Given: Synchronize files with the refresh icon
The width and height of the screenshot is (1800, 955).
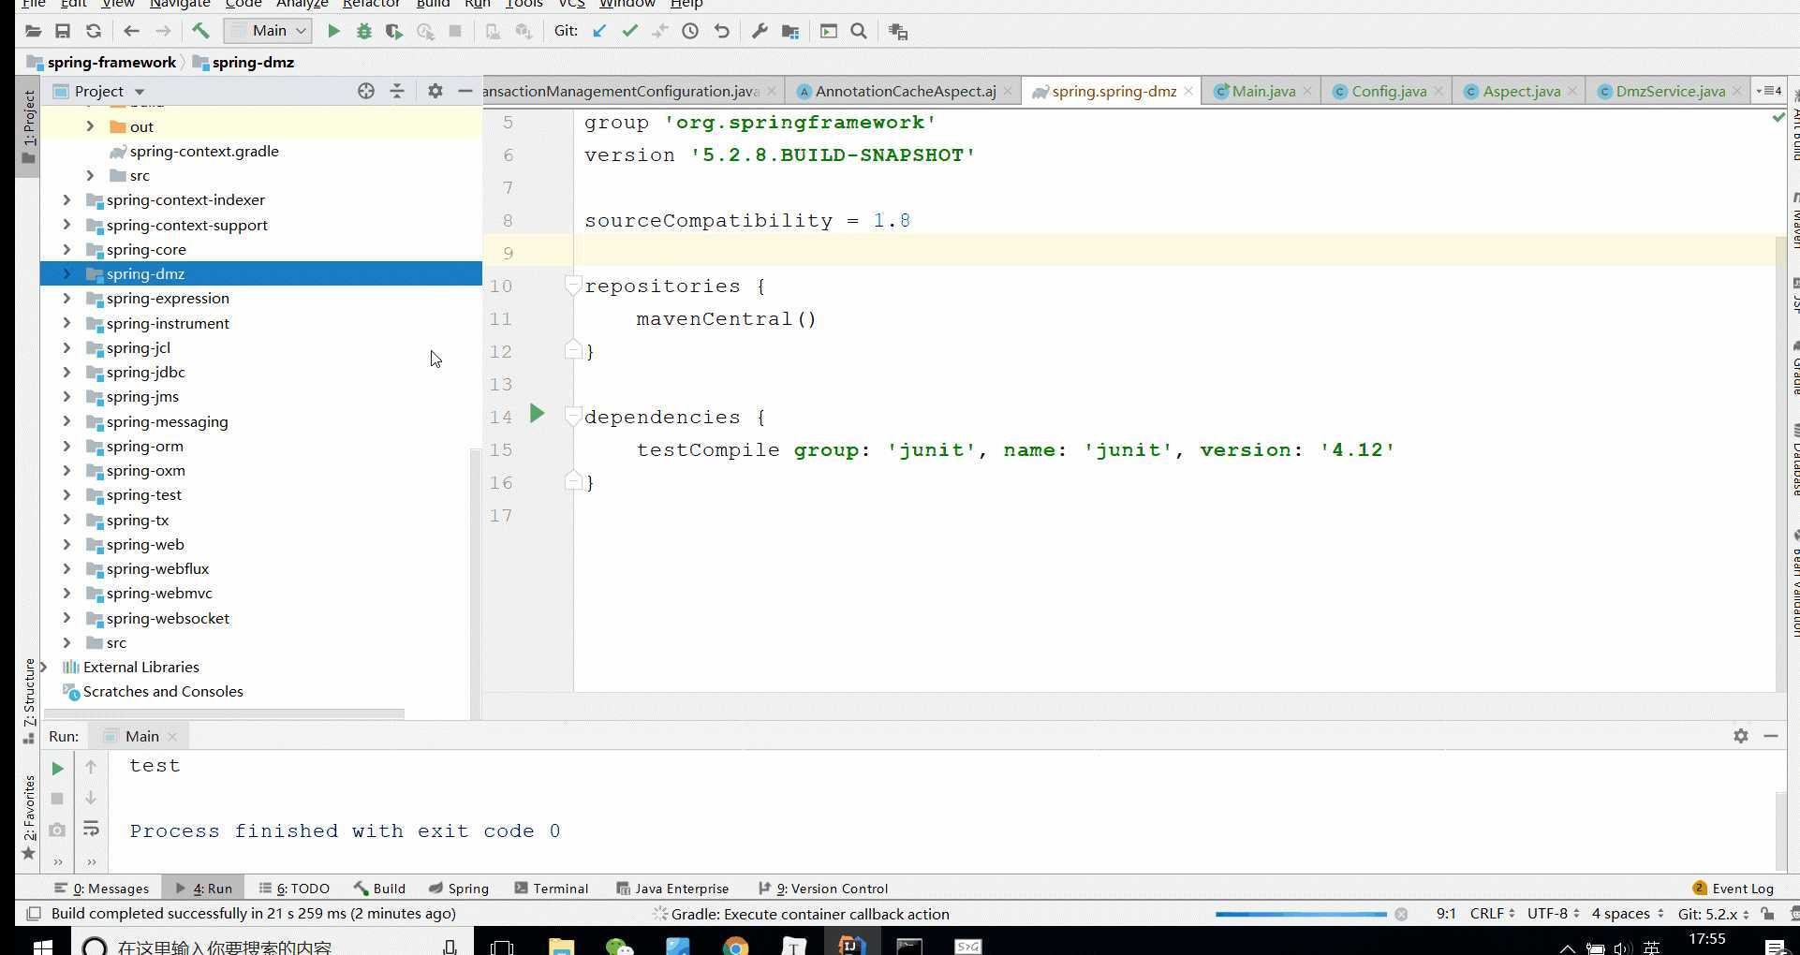Looking at the screenshot, I should [x=93, y=31].
